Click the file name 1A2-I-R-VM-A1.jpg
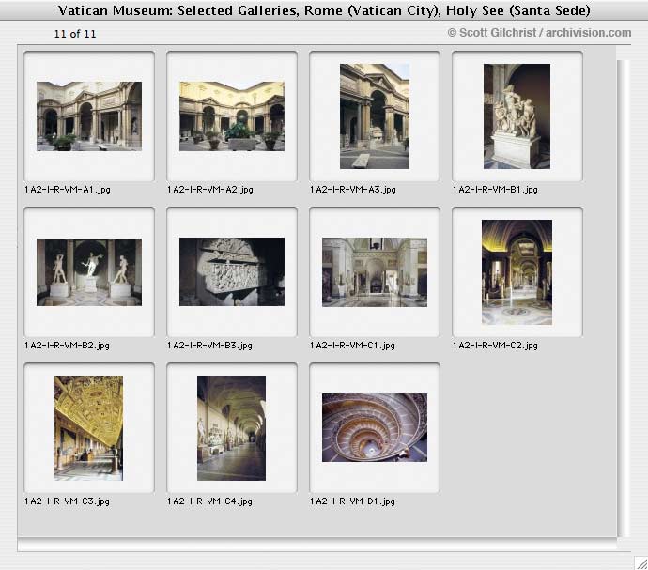The width and height of the screenshot is (648, 570). click(68, 190)
